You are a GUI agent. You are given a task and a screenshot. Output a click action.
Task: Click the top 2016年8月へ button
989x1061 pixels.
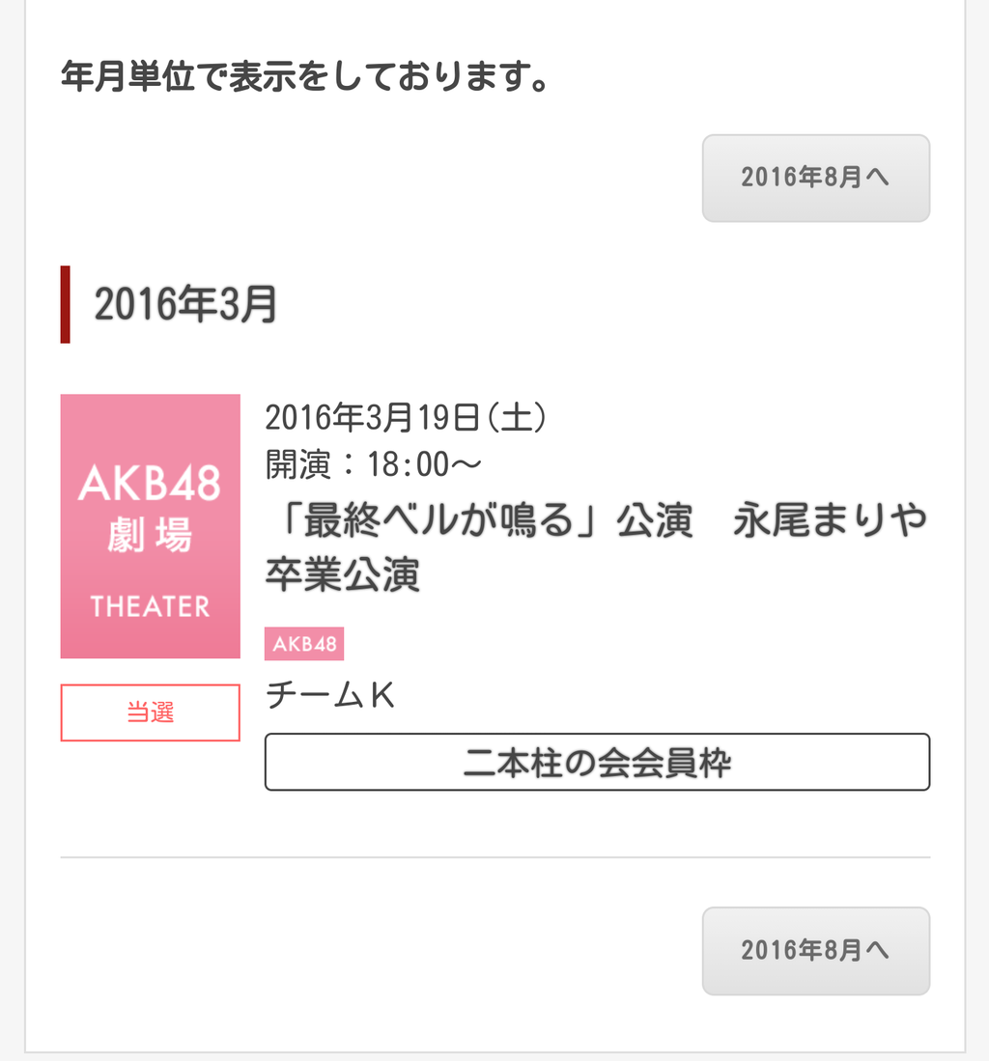(x=815, y=178)
